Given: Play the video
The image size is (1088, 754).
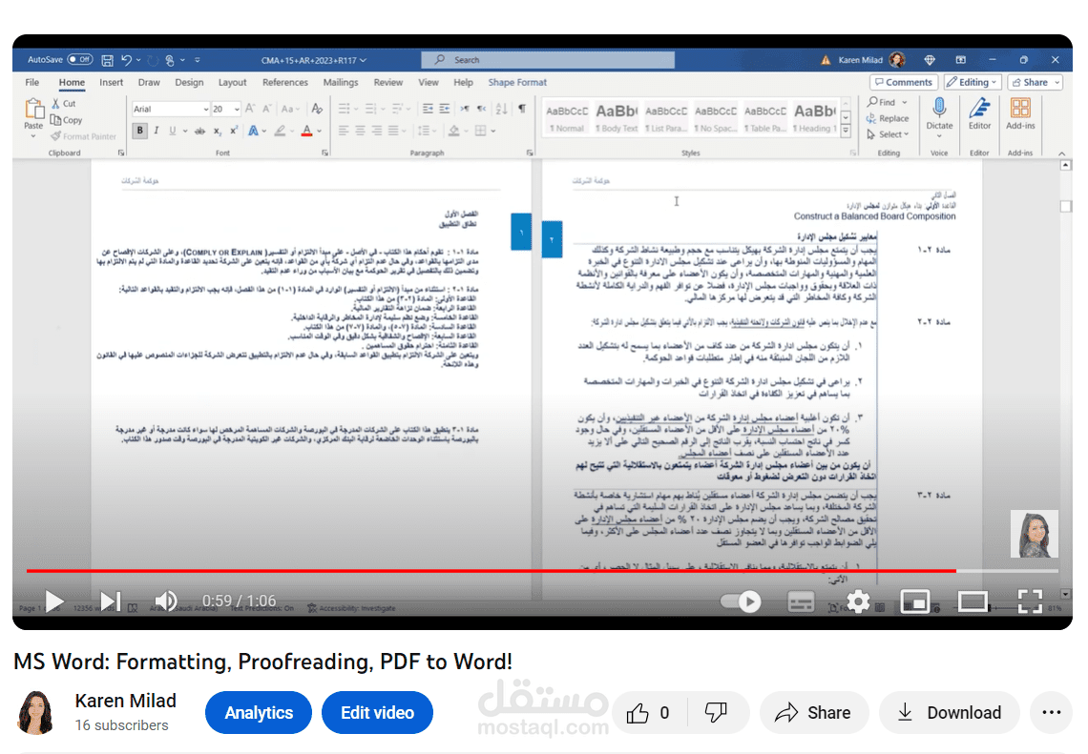Looking at the screenshot, I should [x=54, y=601].
